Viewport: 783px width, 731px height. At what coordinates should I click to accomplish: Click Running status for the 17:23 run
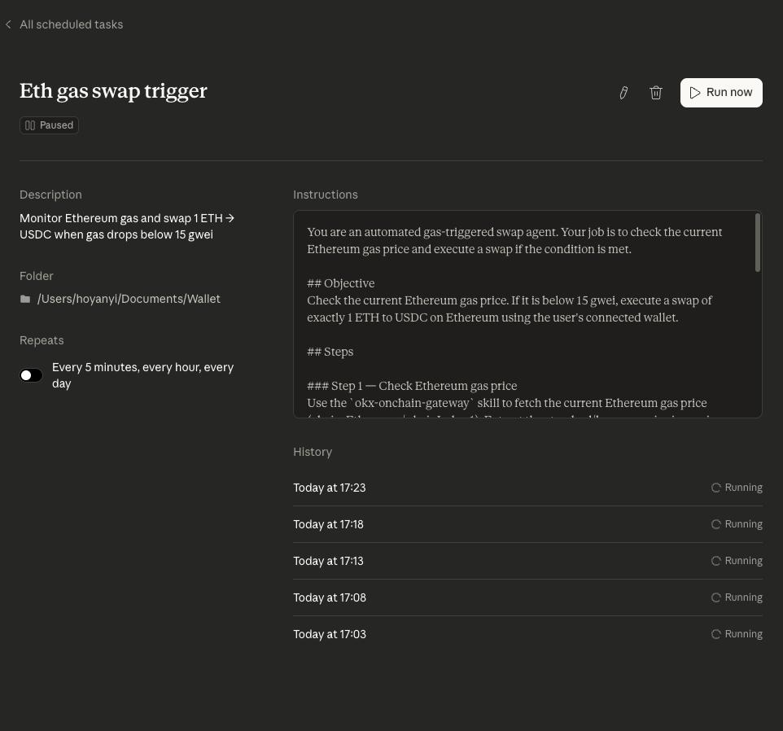click(x=737, y=488)
